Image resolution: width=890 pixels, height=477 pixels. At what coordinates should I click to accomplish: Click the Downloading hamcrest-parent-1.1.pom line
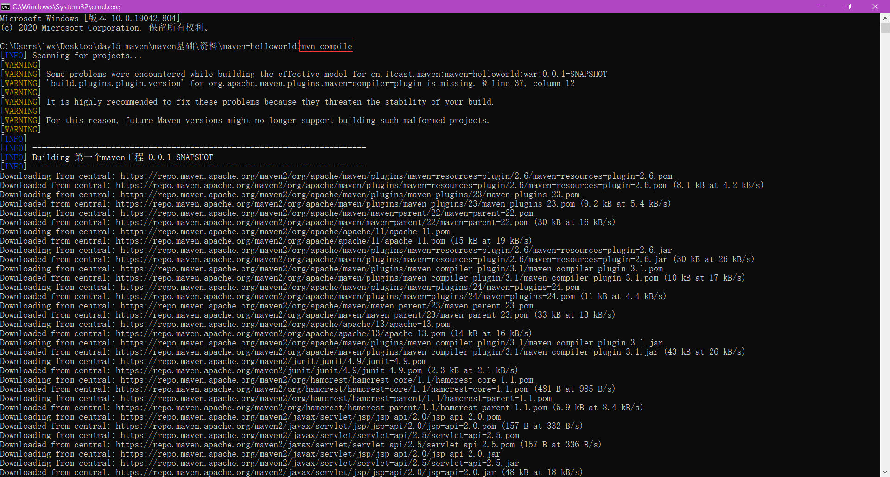276,398
